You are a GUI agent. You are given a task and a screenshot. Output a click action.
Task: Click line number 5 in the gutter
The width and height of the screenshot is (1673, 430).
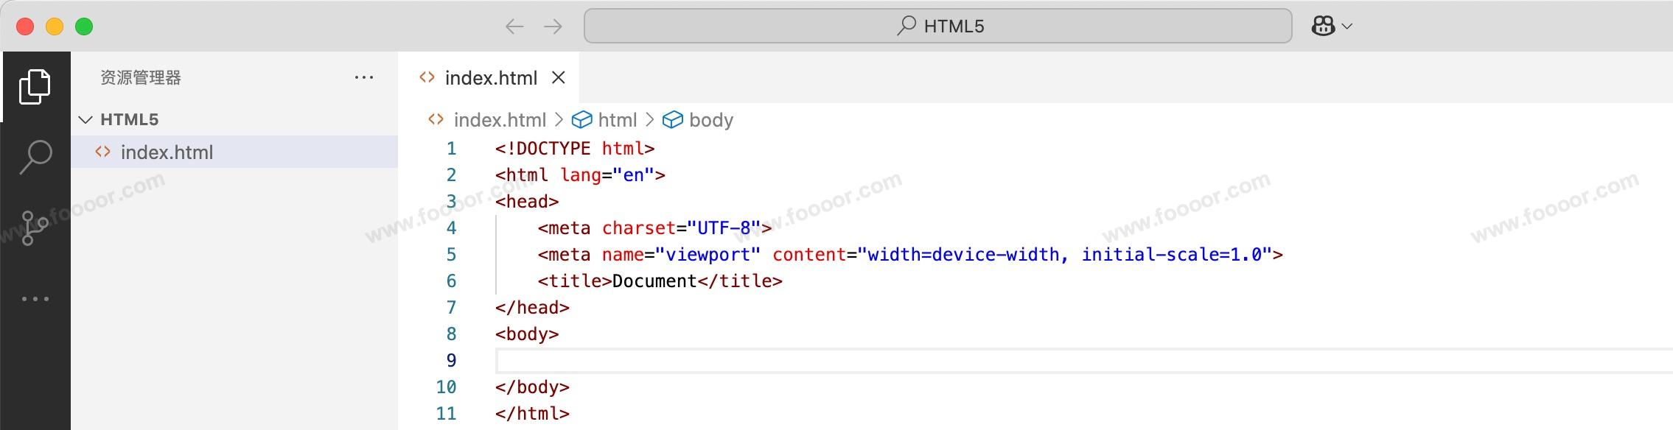451,255
